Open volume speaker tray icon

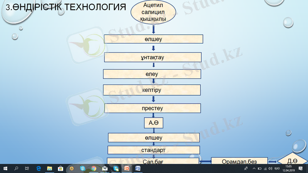270,168
